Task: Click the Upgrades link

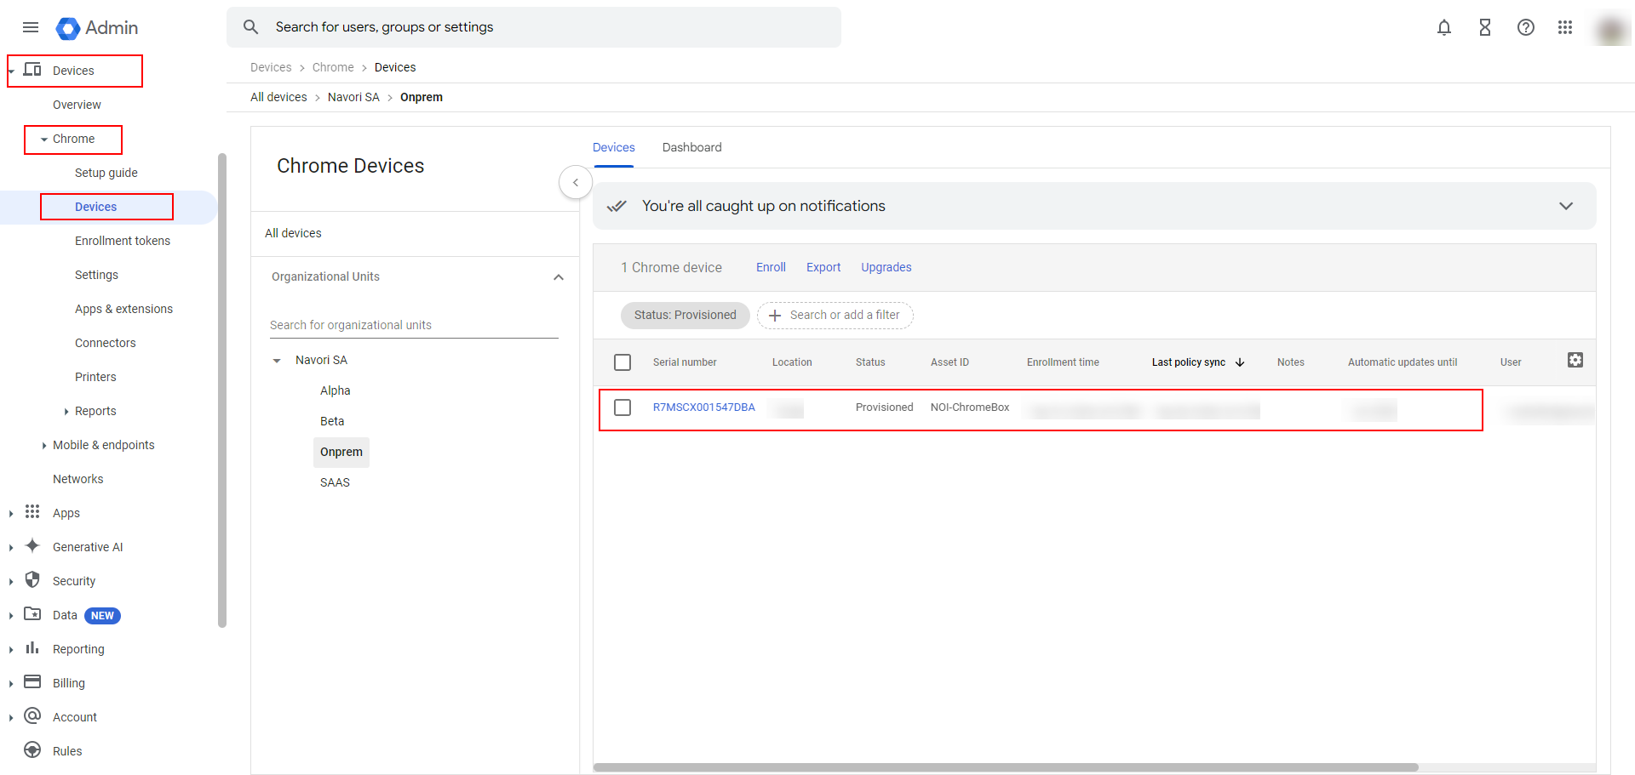Action: [x=886, y=267]
